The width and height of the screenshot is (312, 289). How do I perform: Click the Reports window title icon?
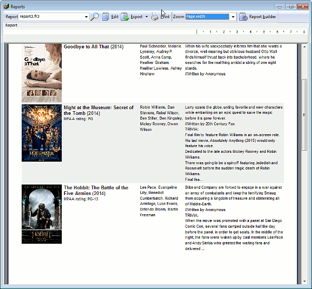pos(6,6)
